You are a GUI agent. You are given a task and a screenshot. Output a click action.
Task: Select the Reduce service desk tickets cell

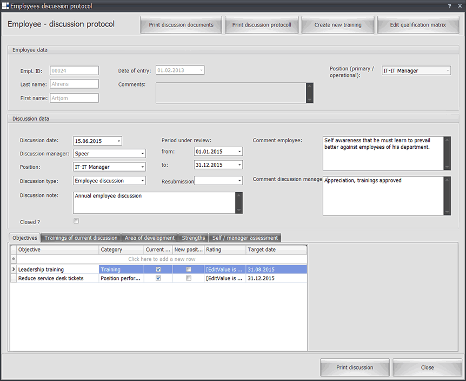[58, 278]
